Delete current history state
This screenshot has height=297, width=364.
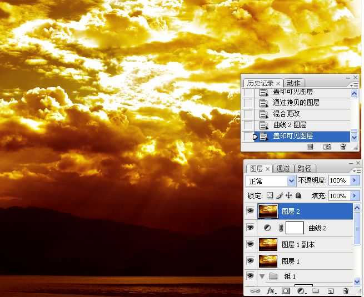tap(343, 147)
